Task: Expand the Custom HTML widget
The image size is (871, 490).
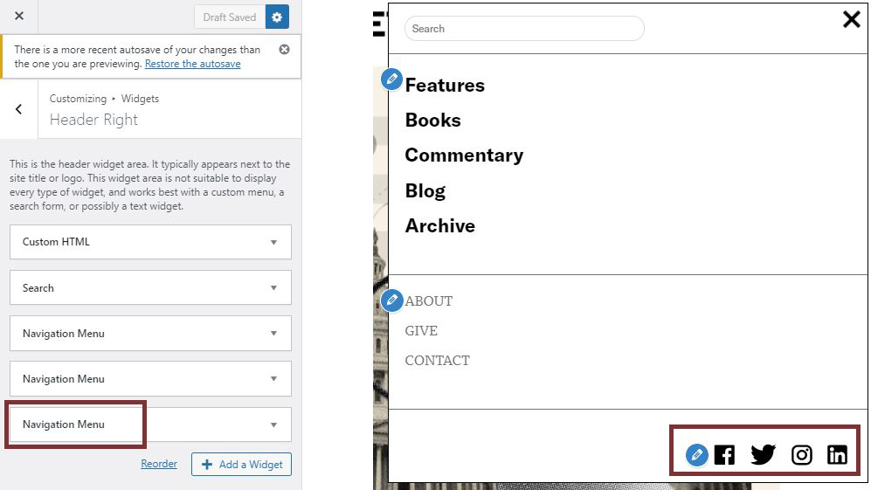Action: [x=150, y=242]
